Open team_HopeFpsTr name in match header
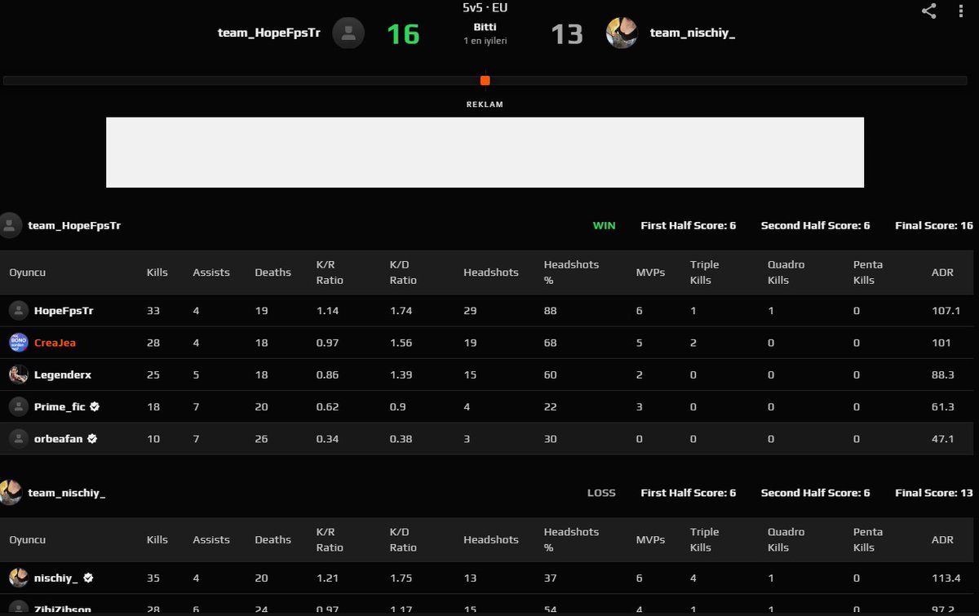This screenshot has height=616, width=979. click(x=268, y=33)
